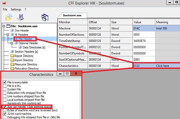Click the Characteristics member cell

pyautogui.click(x=73, y=66)
